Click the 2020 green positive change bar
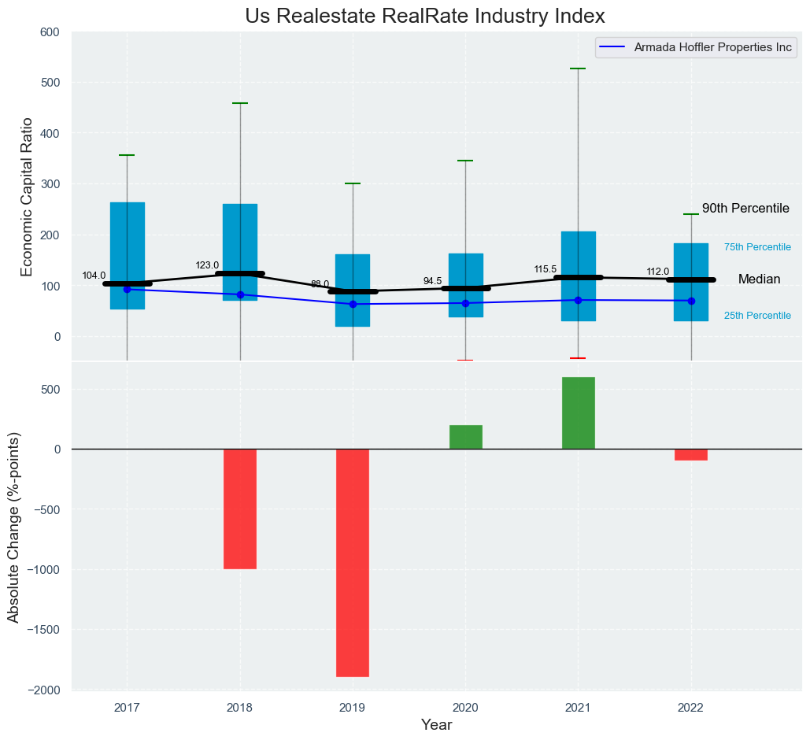The image size is (810, 740). (x=465, y=437)
